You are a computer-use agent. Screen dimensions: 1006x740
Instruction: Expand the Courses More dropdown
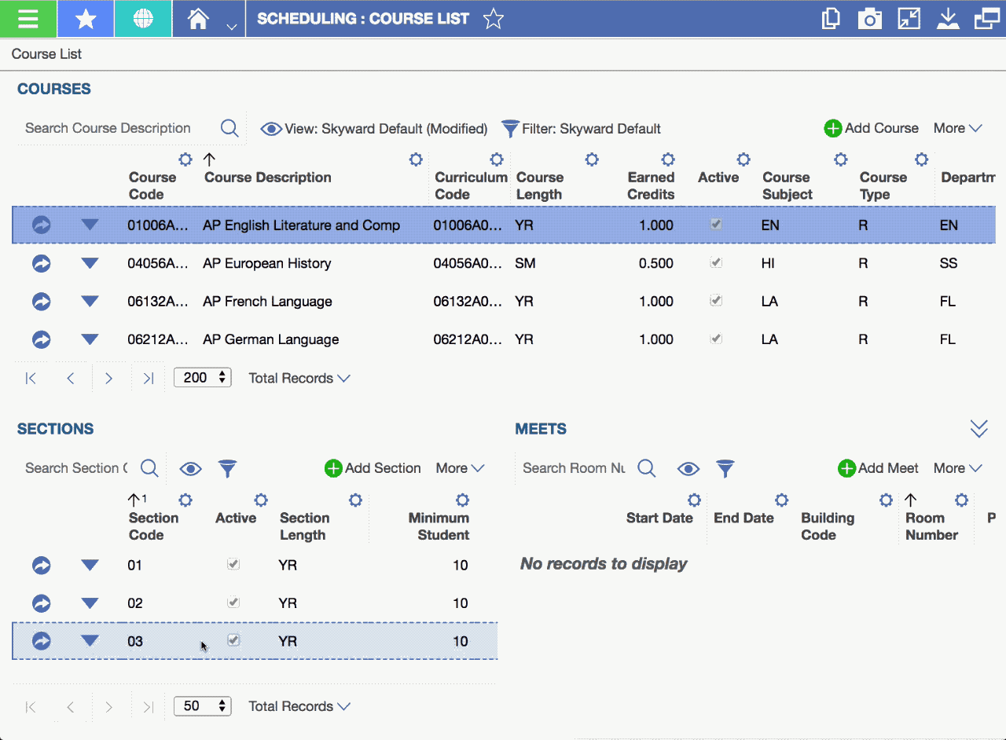pyautogui.click(x=957, y=128)
